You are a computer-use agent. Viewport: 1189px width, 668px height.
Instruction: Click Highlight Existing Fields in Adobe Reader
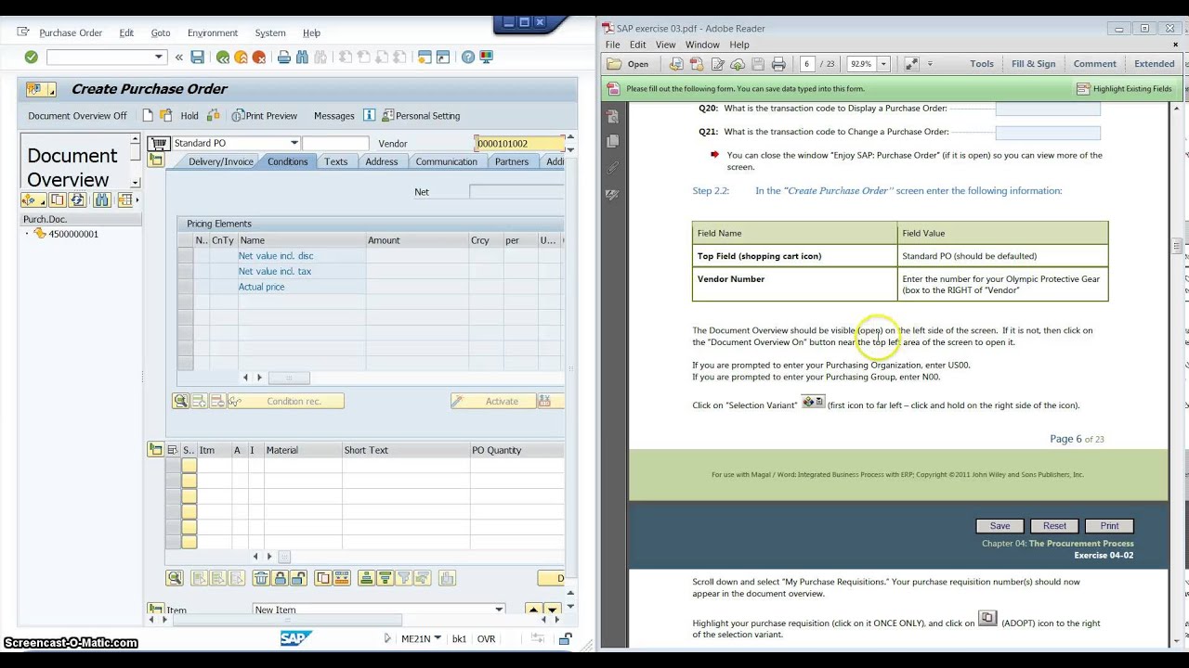click(x=1125, y=89)
